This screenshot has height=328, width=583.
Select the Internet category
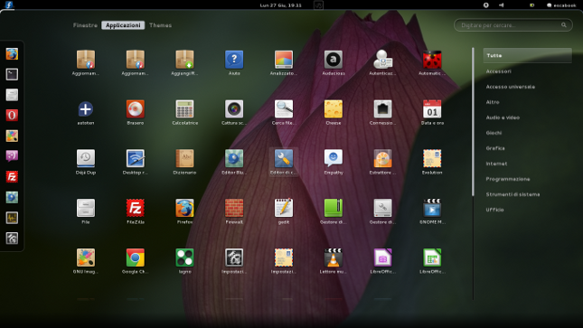tap(496, 164)
